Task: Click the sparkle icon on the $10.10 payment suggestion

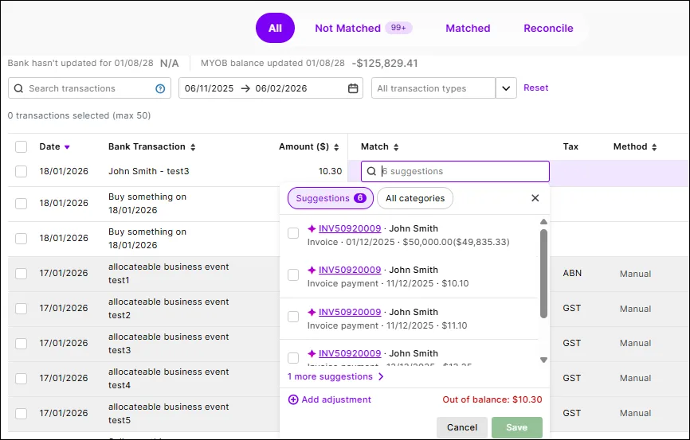Action: (312, 270)
